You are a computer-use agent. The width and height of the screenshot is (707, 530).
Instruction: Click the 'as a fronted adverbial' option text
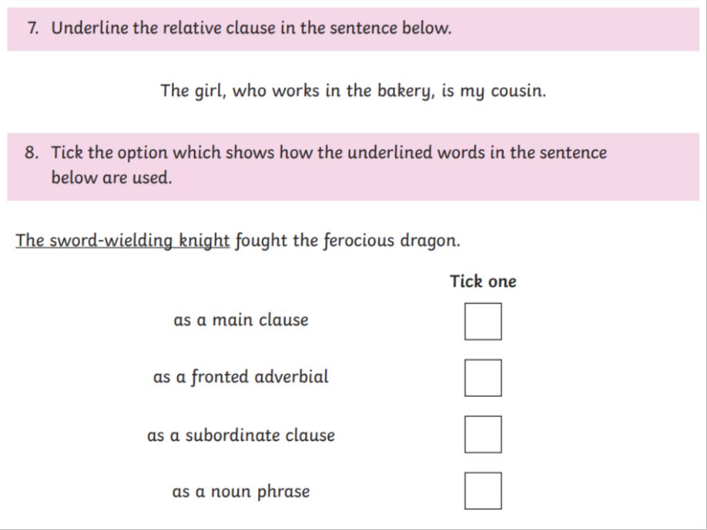click(x=241, y=377)
